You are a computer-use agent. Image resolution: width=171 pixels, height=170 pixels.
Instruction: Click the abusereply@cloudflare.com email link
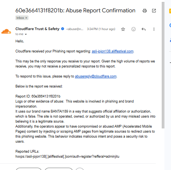(x=96, y=76)
